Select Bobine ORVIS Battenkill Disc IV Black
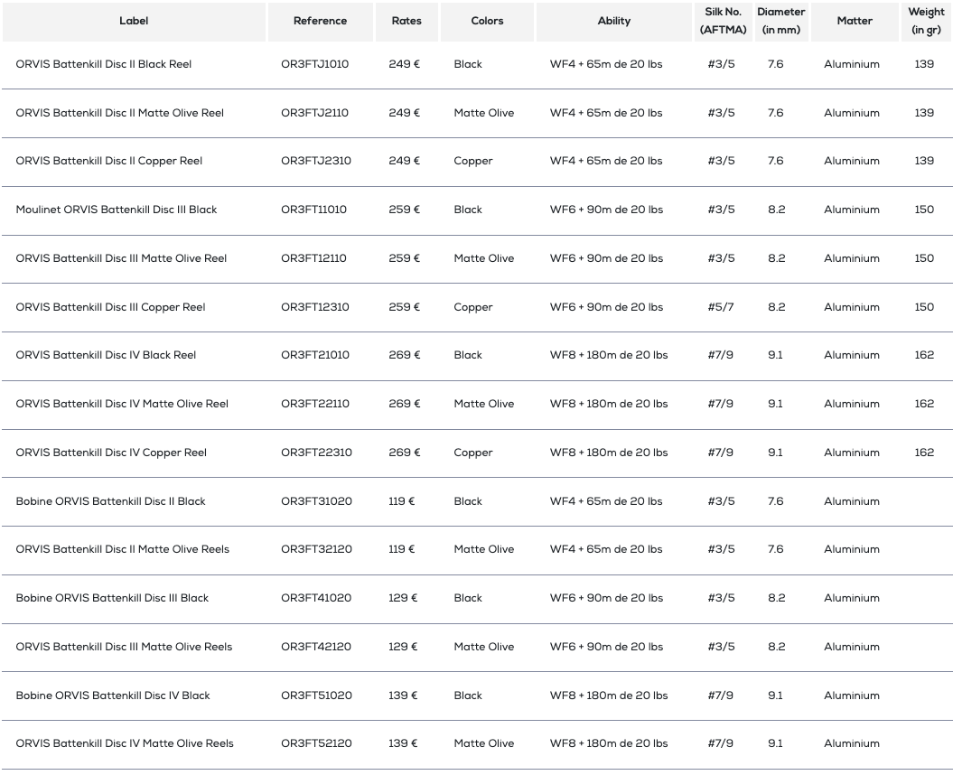The width and height of the screenshot is (953, 775). coord(112,696)
